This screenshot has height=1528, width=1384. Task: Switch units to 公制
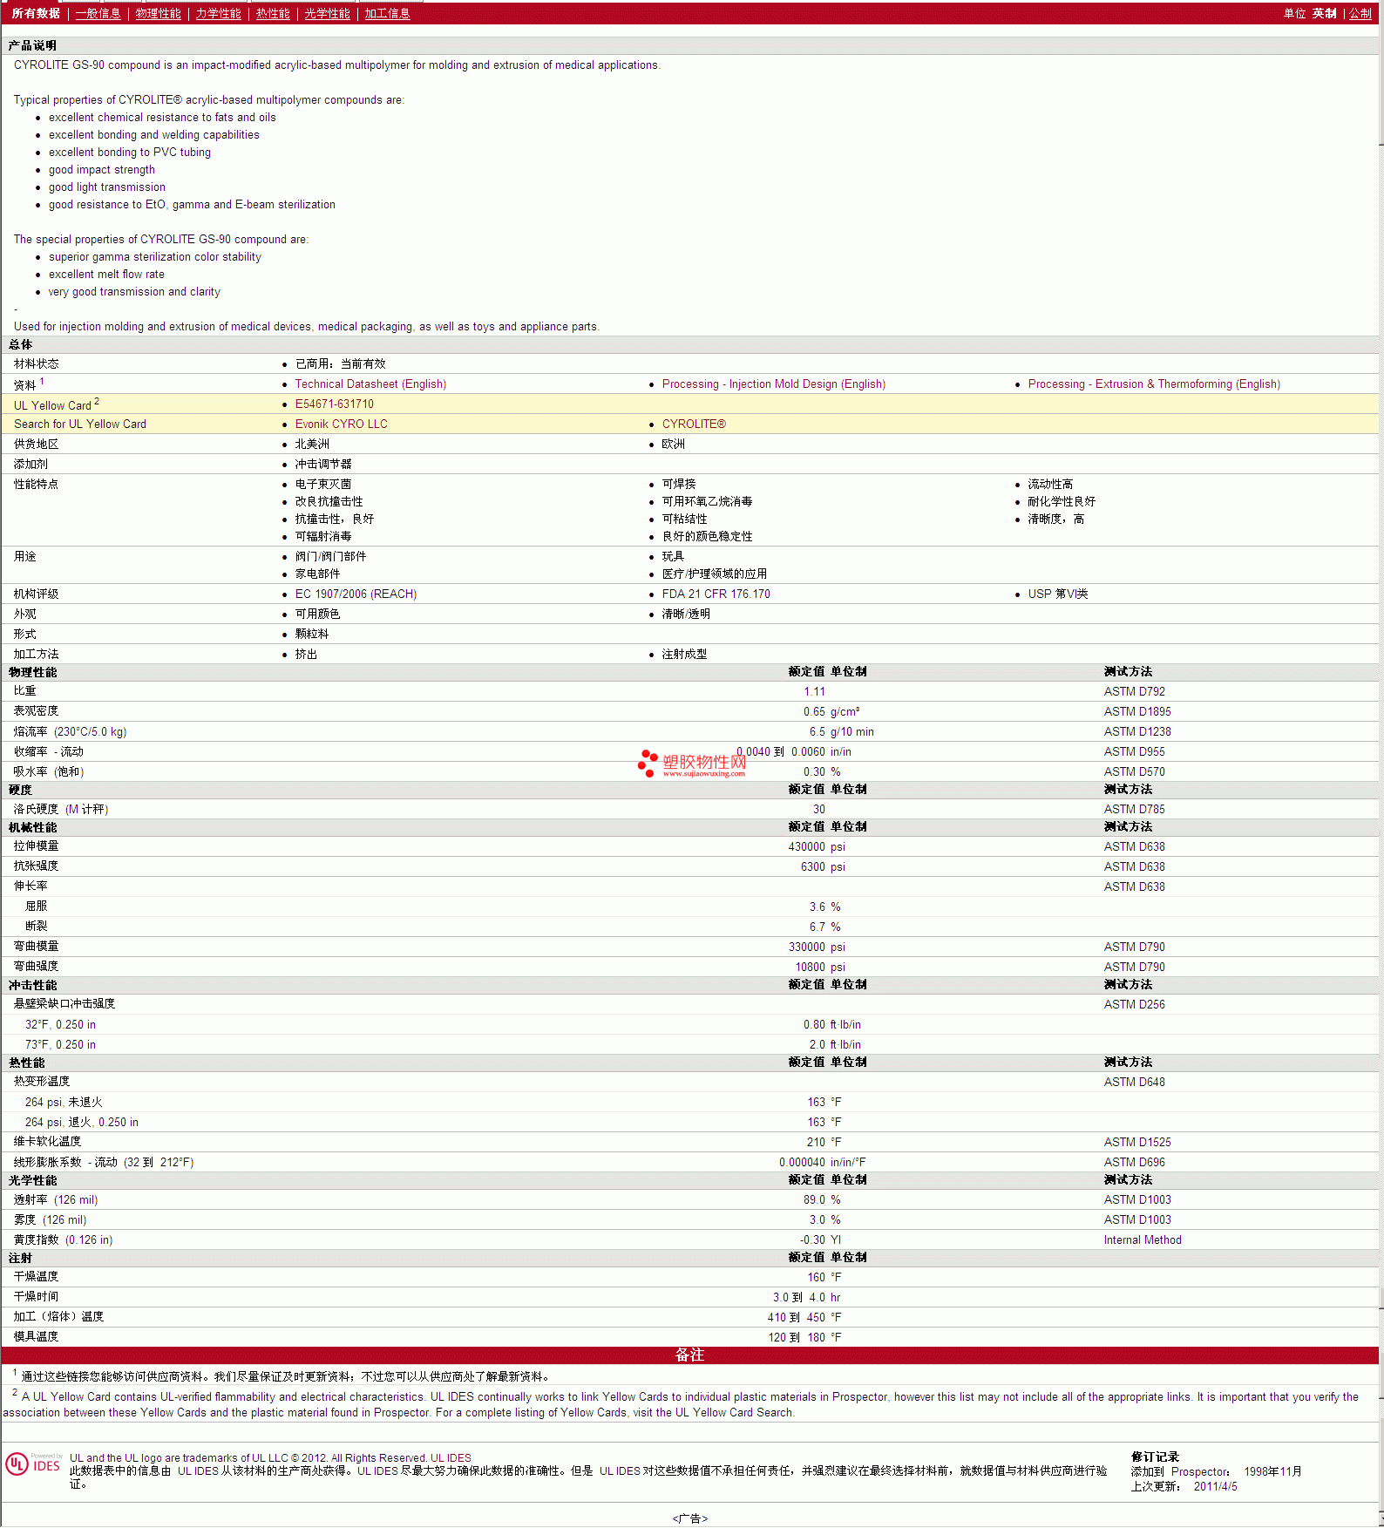1360,14
